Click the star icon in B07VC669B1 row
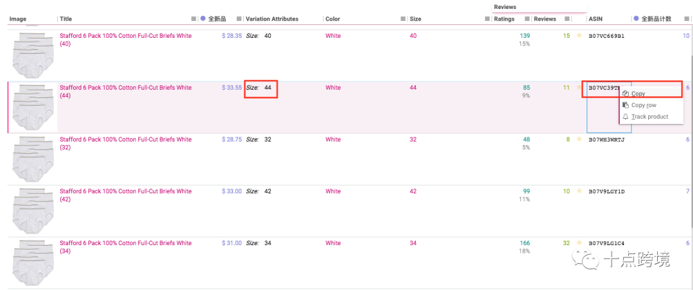693x290 pixels. point(579,36)
